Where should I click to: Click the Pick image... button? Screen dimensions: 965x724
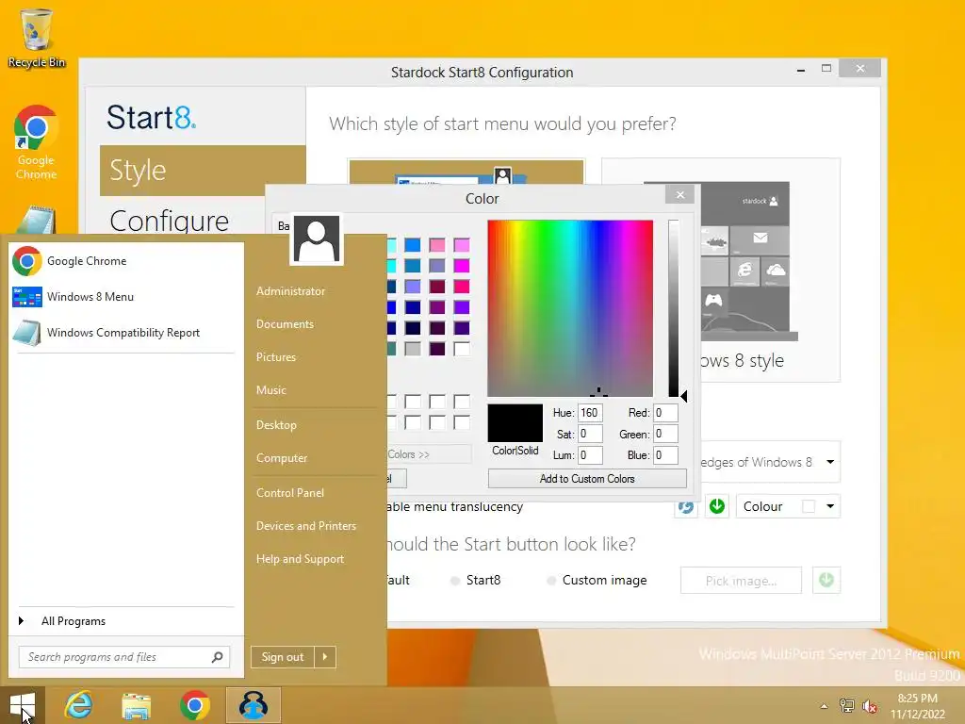click(741, 581)
